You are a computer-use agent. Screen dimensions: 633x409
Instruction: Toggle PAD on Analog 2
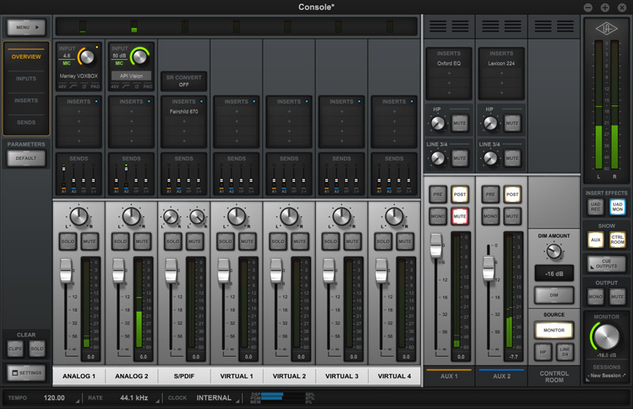click(148, 86)
